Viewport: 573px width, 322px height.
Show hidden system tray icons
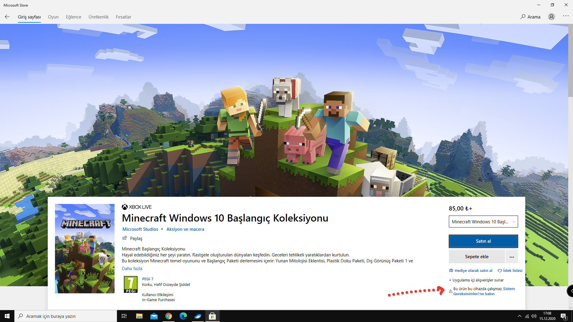[520, 316]
